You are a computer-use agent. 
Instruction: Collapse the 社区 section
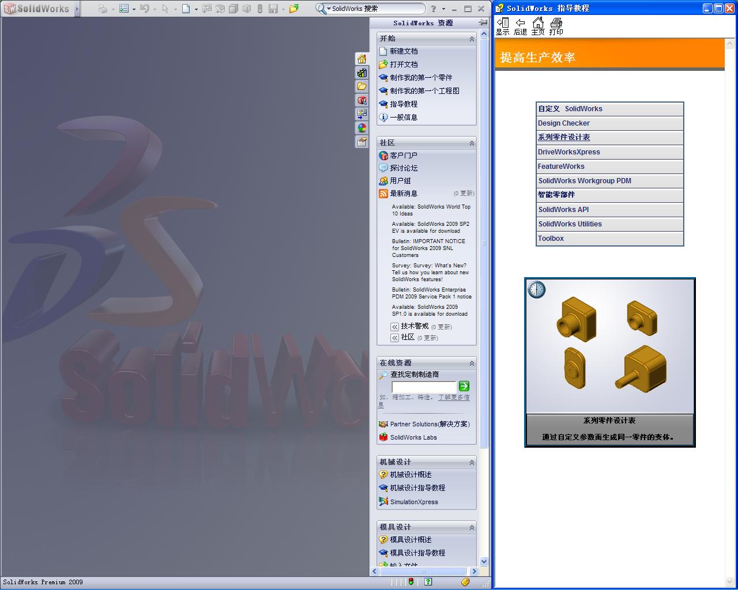[x=472, y=143]
